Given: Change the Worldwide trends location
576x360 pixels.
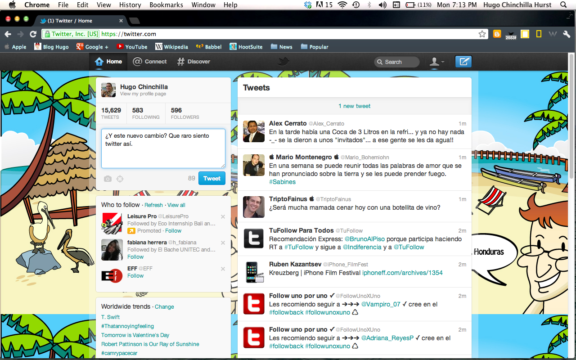Looking at the screenshot, I should [164, 306].
